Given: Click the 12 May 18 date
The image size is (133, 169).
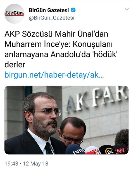Looking at the screenshot, I should (35, 164).
